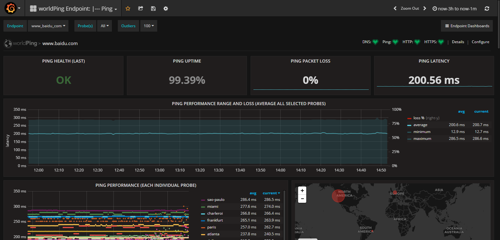Toggle charleroi probe series
This screenshot has height=240, width=500.
coord(215,213)
